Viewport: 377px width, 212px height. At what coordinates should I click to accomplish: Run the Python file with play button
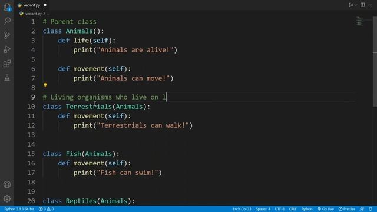[x=350, y=5]
